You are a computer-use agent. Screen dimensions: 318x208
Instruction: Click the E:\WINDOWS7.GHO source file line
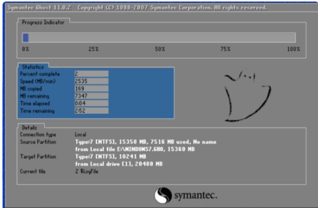click(x=135, y=149)
